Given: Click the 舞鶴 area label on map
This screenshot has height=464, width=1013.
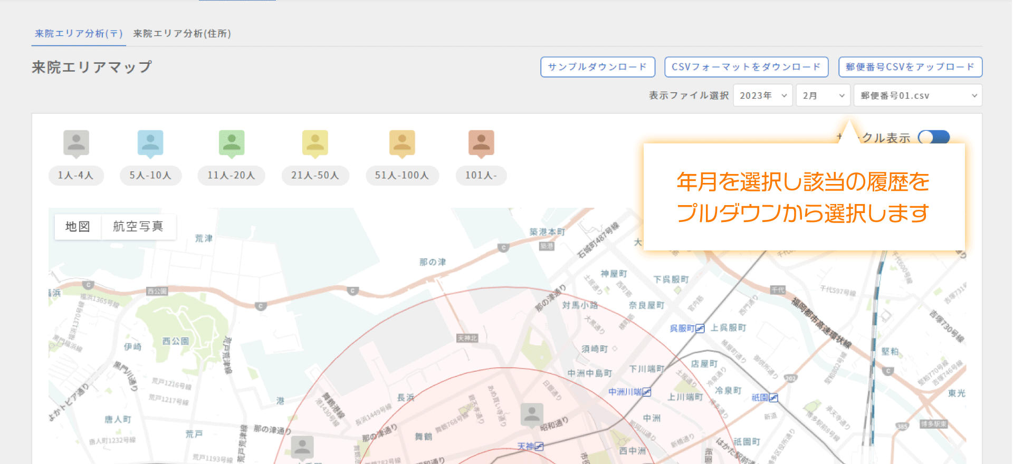Looking at the screenshot, I should pyautogui.click(x=424, y=437).
